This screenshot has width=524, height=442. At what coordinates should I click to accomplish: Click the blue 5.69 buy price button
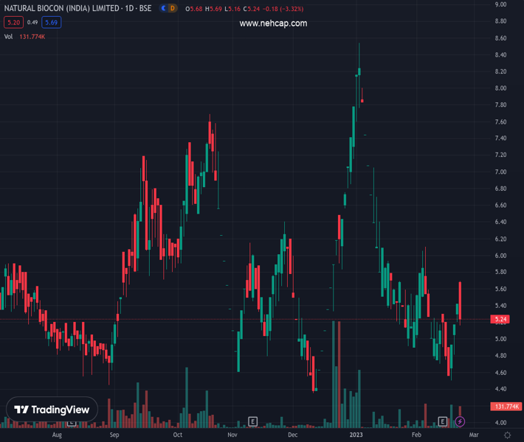click(x=51, y=23)
